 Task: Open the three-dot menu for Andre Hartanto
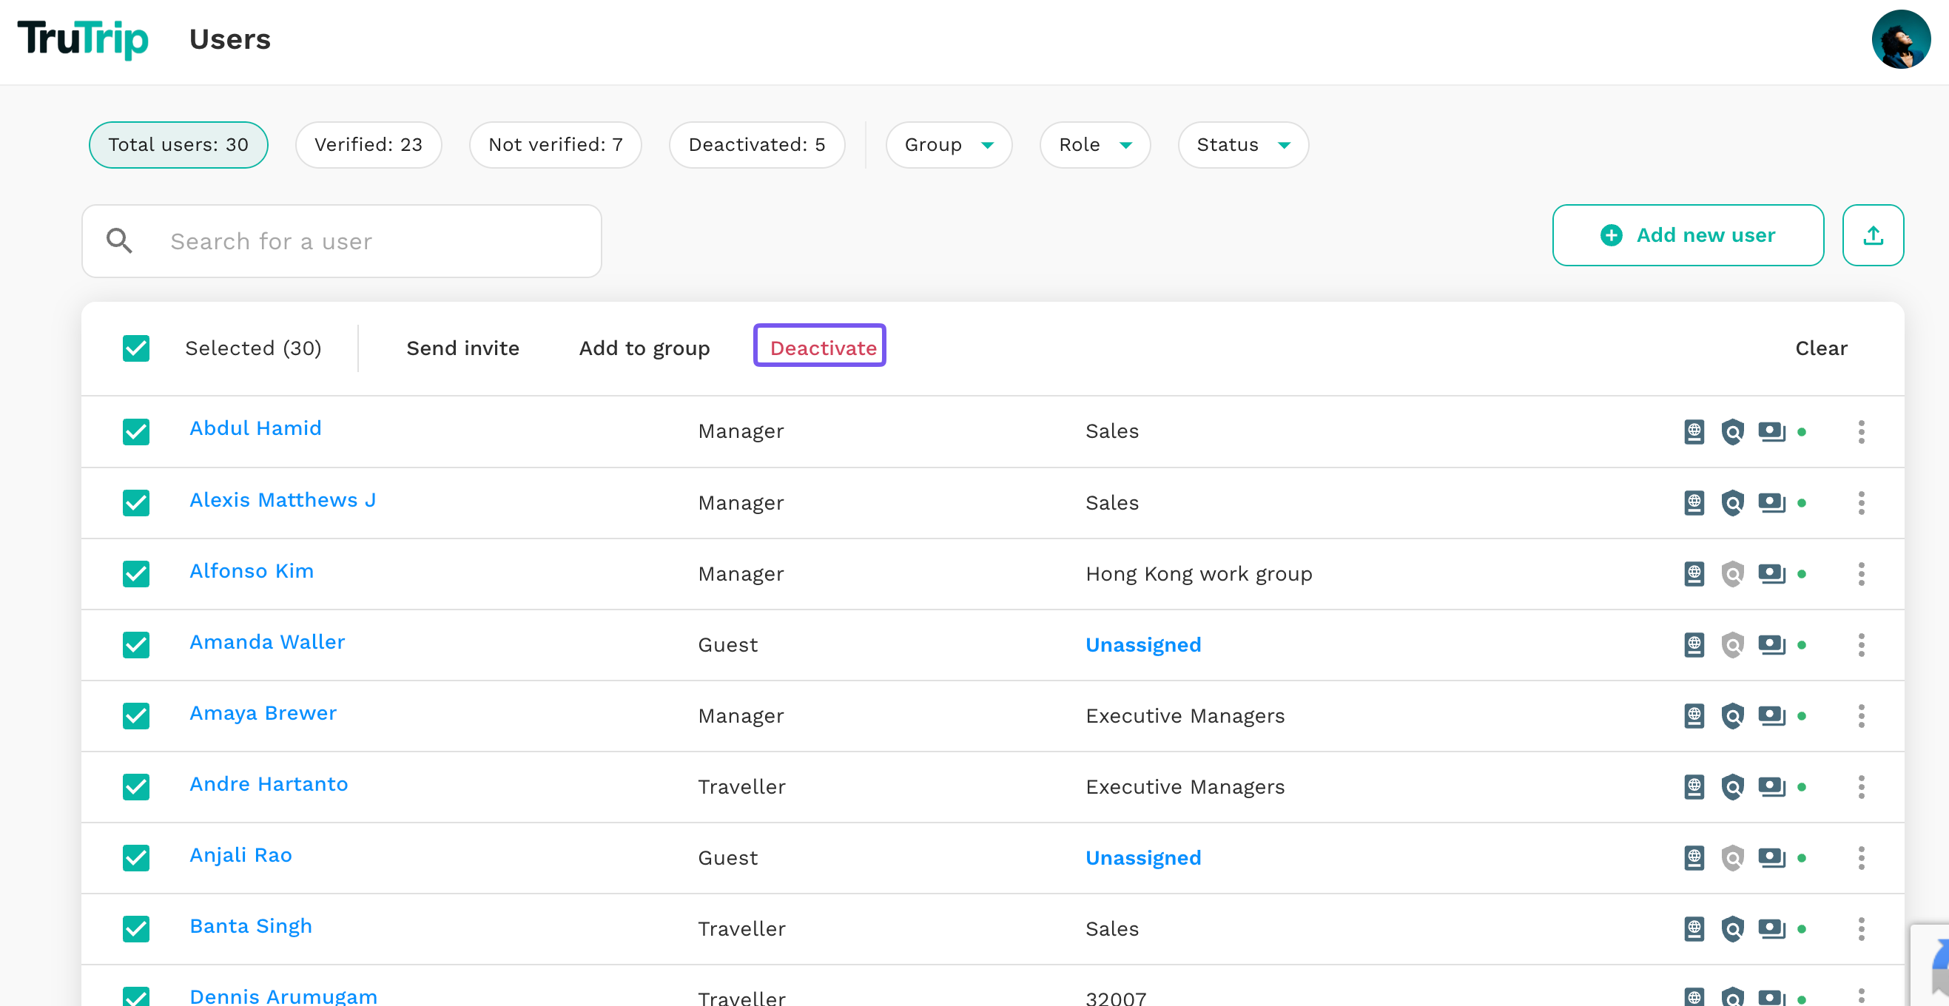[1861, 787]
